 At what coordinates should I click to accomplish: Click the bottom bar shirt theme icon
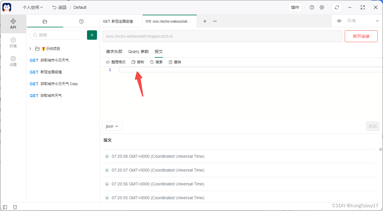click(x=15, y=207)
